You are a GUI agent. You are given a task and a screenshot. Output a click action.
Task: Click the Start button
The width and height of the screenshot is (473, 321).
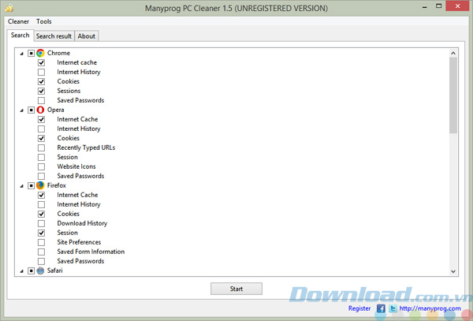click(236, 289)
